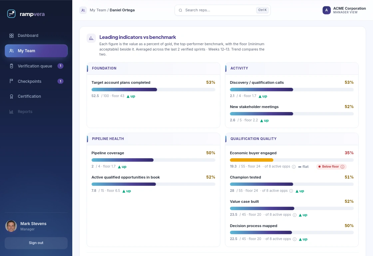Click the "Discovery / qualification calls" label
This screenshot has height=256, width=373.
tap(257, 82)
